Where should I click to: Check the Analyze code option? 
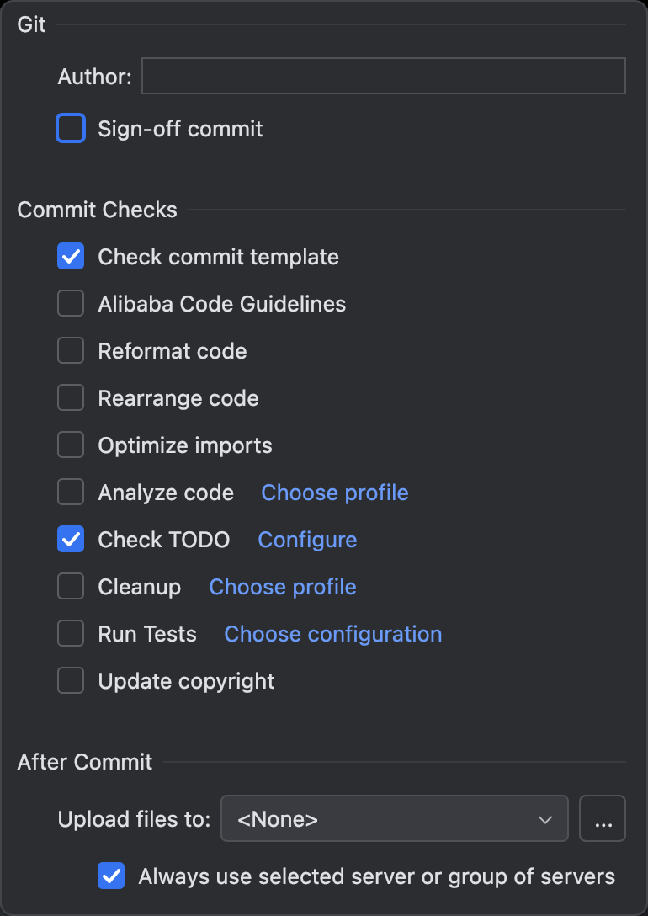(71, 493)
